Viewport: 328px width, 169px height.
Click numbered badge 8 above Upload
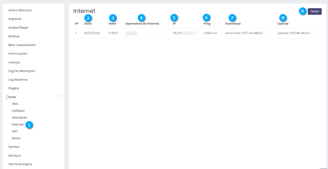pyautogui.click(x=283, y=18)
